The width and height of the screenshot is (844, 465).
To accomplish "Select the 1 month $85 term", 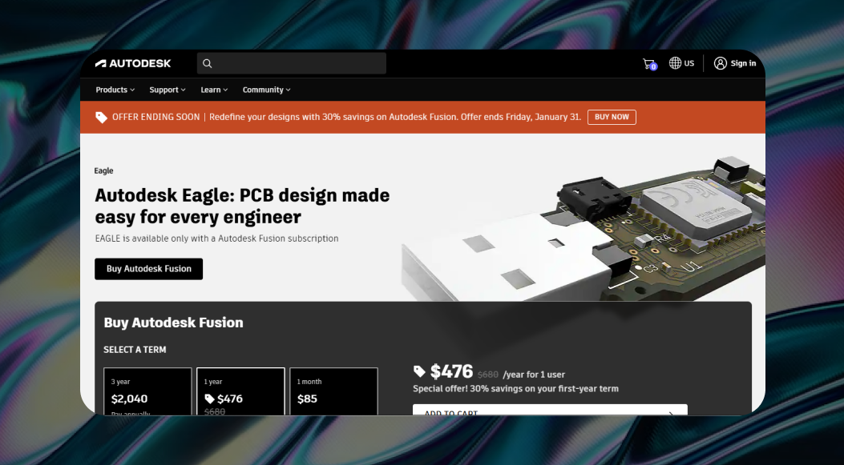I will click(x=333, y=391).
